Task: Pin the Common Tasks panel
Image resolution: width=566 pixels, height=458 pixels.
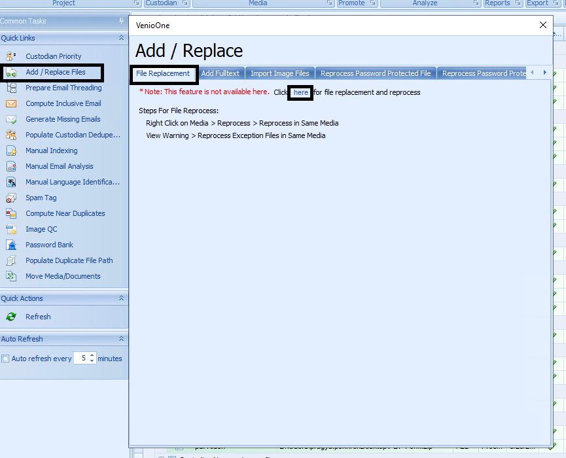Action: point(121,21)
